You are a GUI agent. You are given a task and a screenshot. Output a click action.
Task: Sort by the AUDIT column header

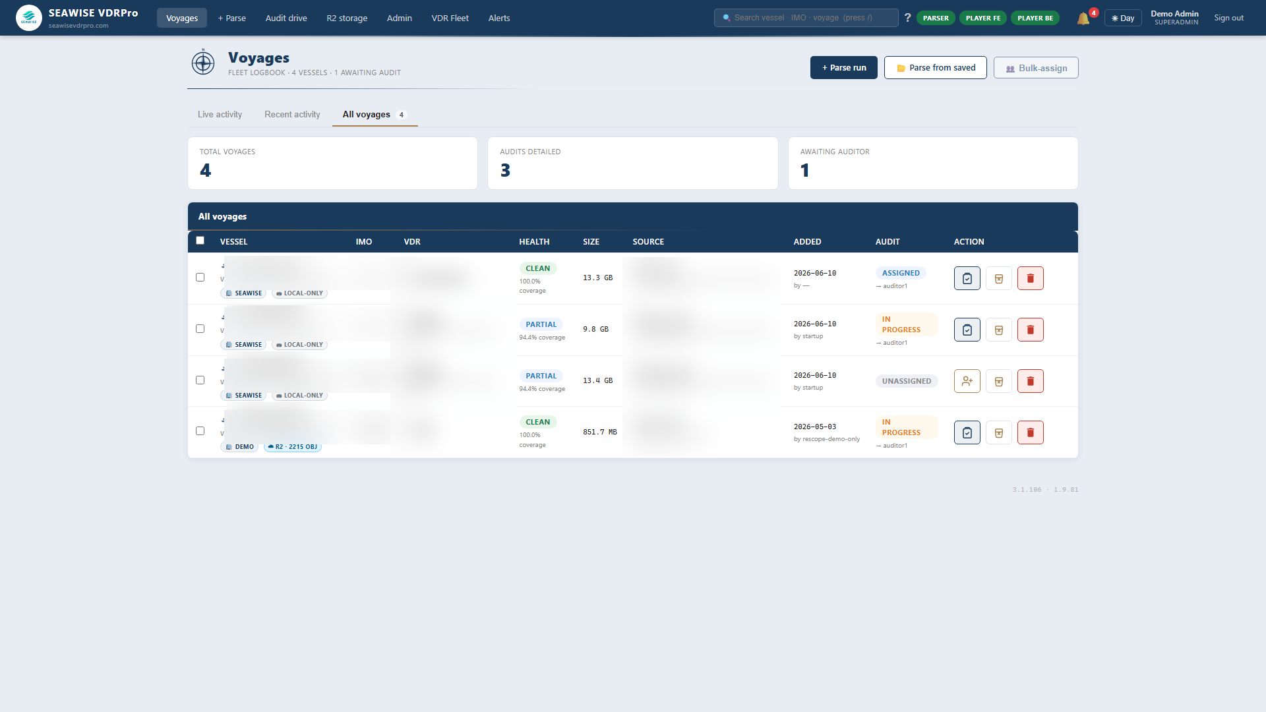click(x=888, y=242)
